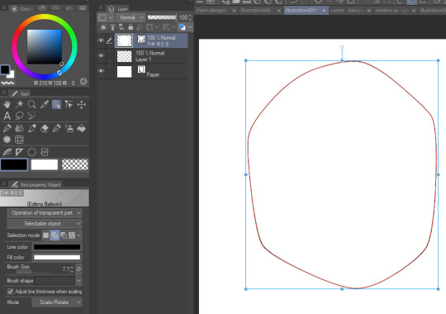Choose add to selection mode

pyautogui.click(x=55, y=235)
